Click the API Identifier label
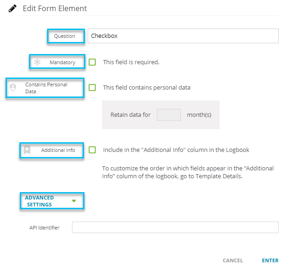287x272 pixels. 44,228
